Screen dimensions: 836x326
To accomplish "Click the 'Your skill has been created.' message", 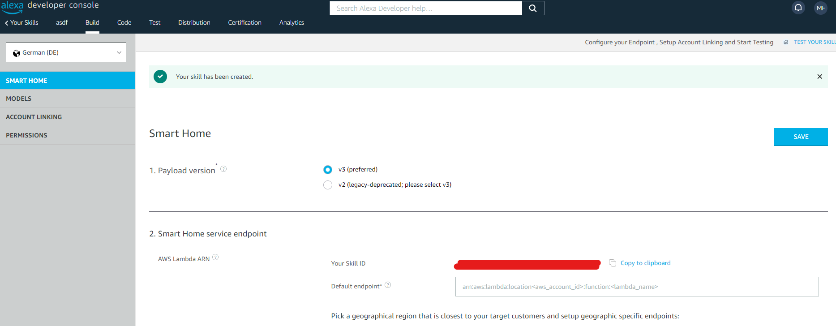I will pyautogui.click(x=214, y=77).
